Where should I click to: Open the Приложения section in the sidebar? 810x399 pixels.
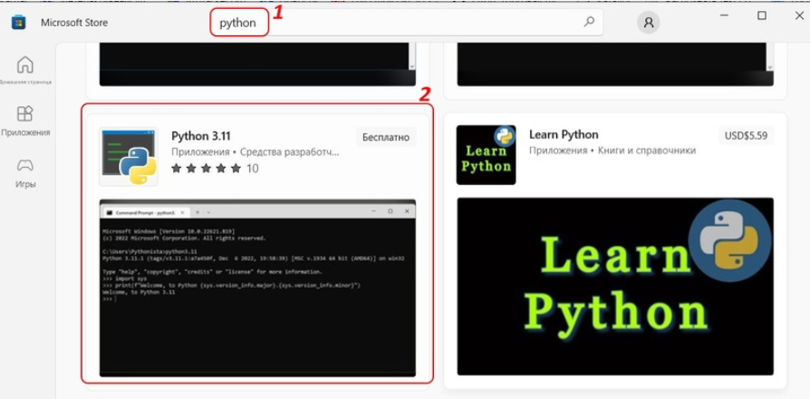tap(25, 121)
